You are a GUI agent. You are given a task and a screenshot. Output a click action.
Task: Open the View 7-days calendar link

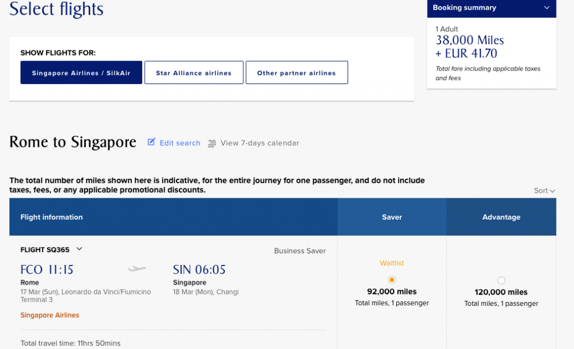coord(260,143)
